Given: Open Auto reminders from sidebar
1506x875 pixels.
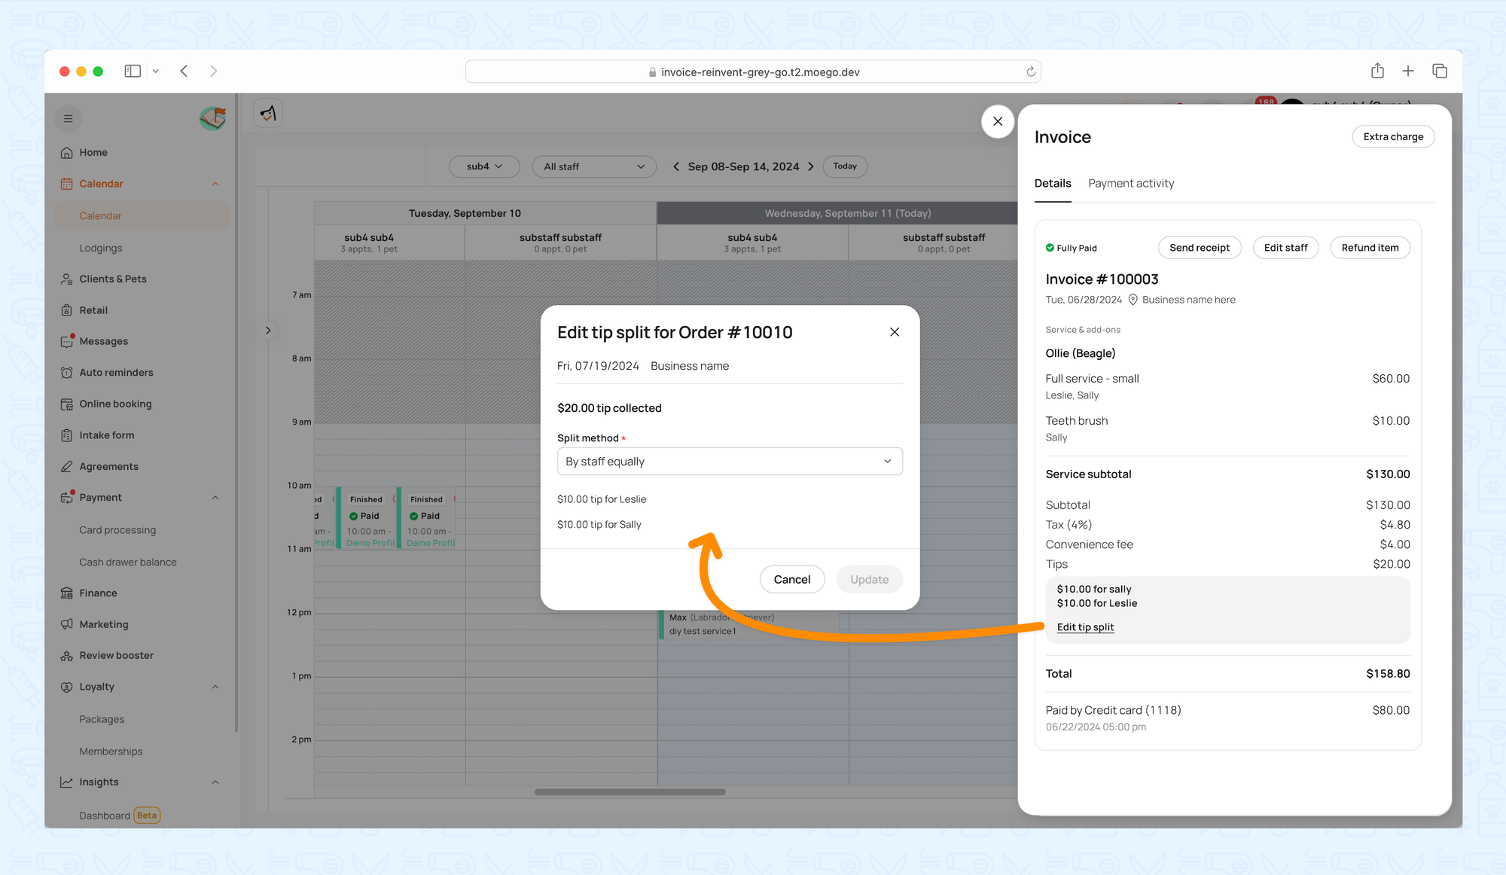Looking at the screenshot, I should [x=116, y=373].
